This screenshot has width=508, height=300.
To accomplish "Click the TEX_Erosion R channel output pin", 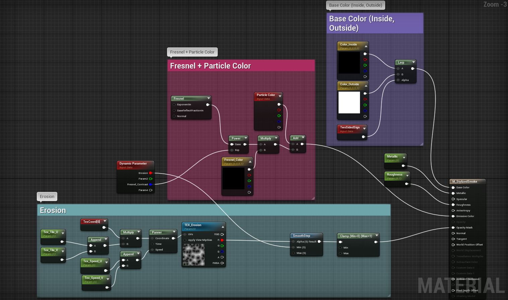I will click(222, 240).
